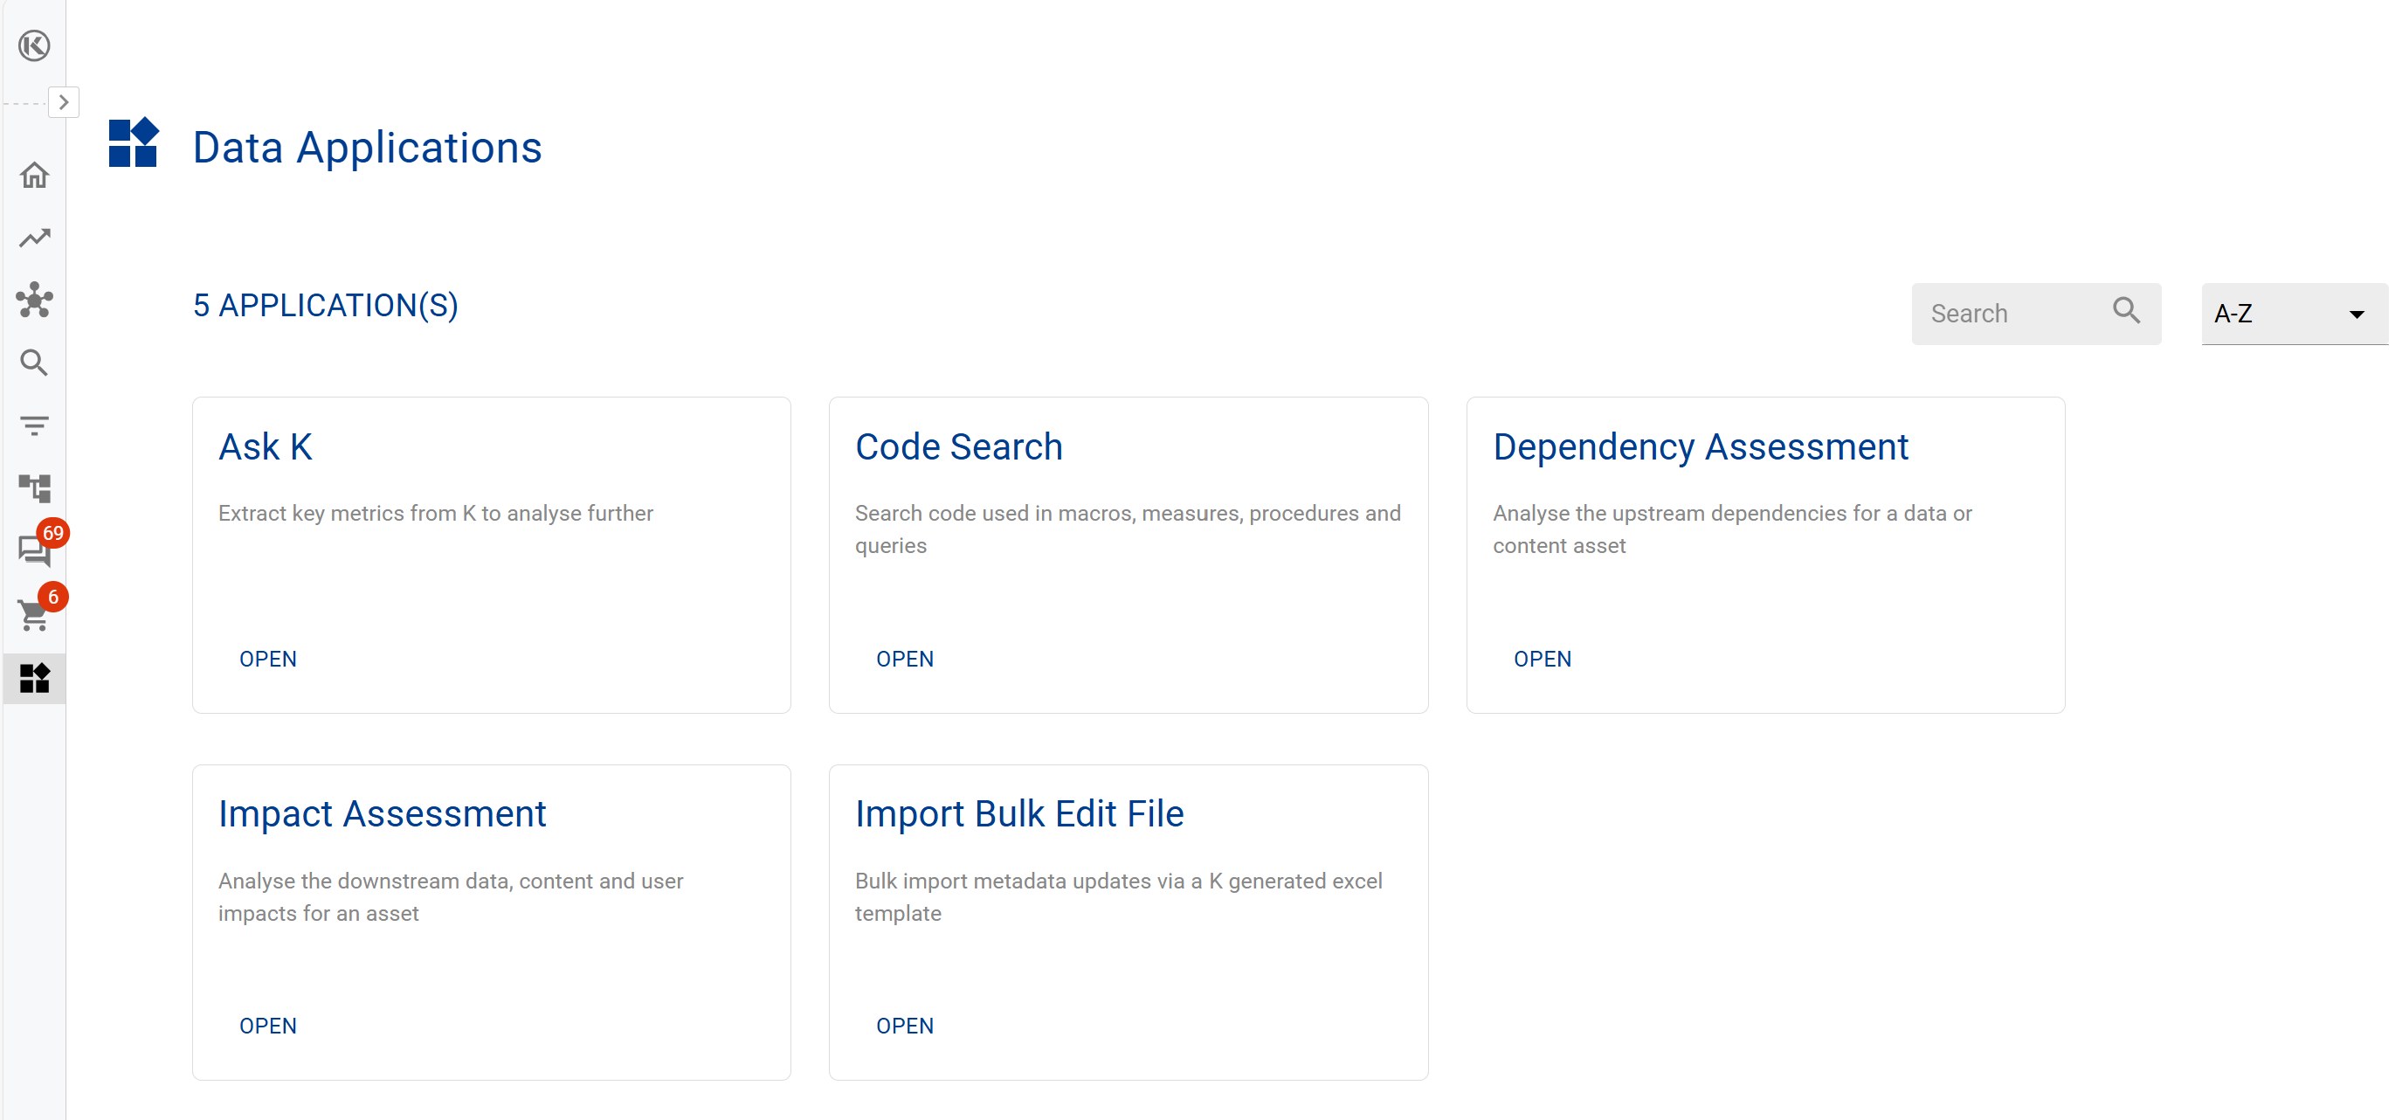Click the Dependency Assessment card title
The height and width of the screenshot is (1120, 2402).
[1700, 446]
